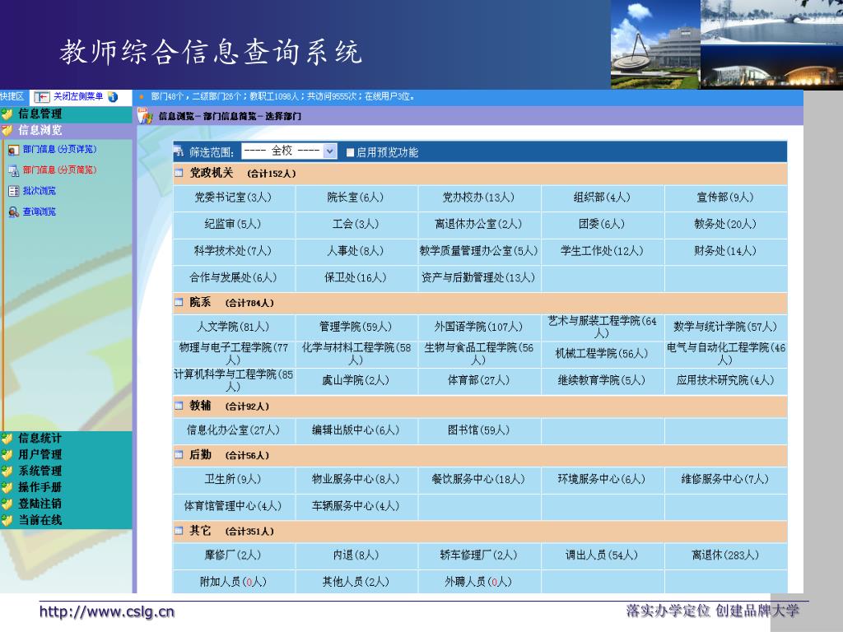The width and height of the screenshot is (843, 632).
Task: Click the blue info icon beside 关闭左侧菜单
Action: click(112, 97)
